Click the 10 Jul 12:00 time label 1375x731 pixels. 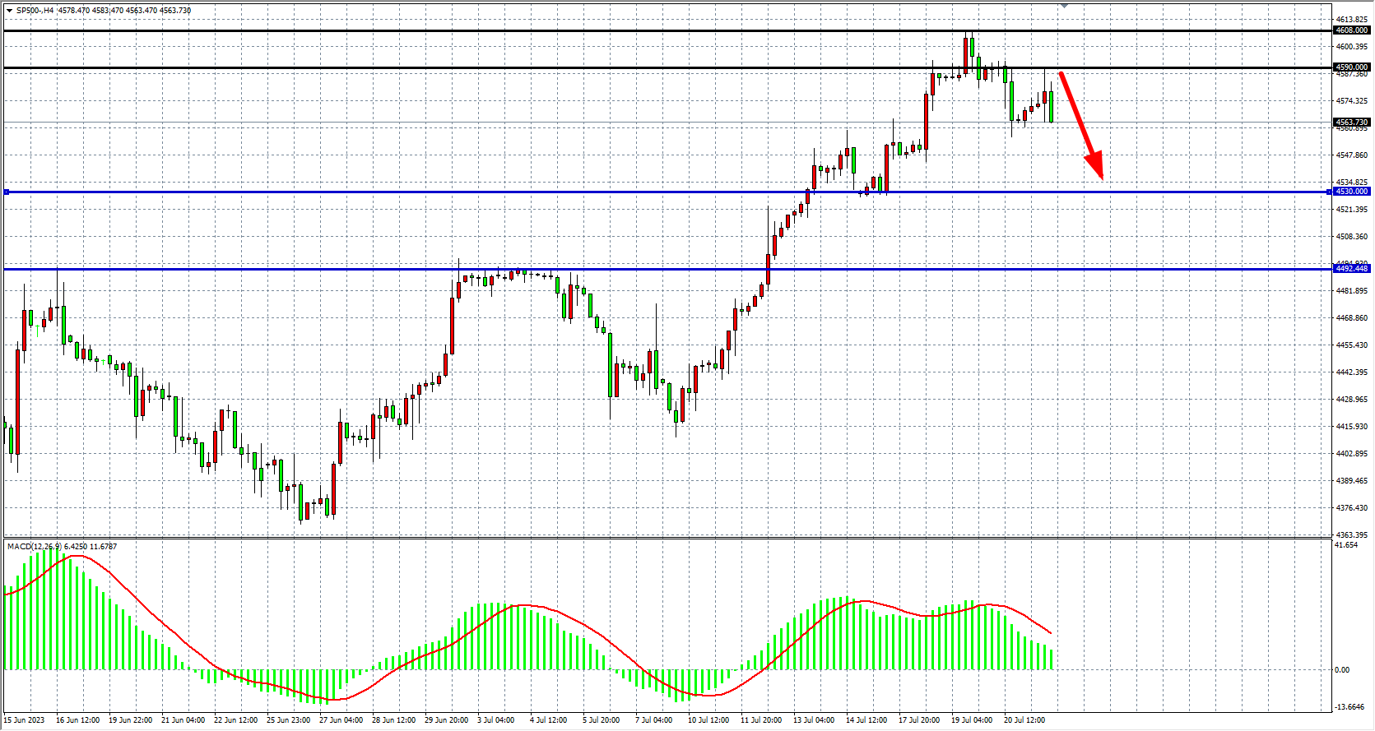(x=708, y=720)
